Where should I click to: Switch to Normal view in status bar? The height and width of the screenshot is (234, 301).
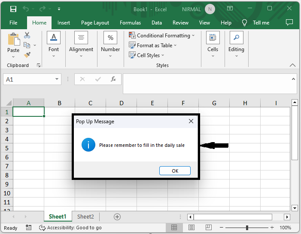coord(175,228)
